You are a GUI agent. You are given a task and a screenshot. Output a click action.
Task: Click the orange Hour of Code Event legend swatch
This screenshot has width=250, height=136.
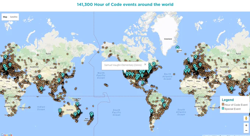tap(223, 104)
